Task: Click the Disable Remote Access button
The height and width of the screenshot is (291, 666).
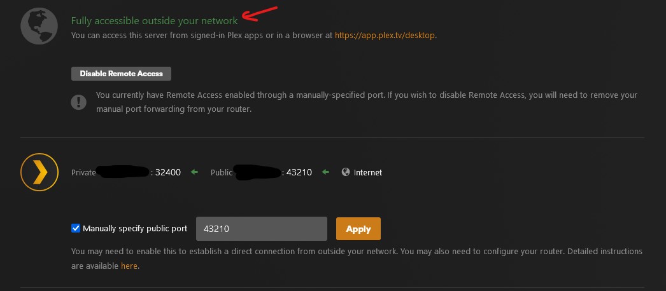Action: pyautogui.click(x=121, y=74)
